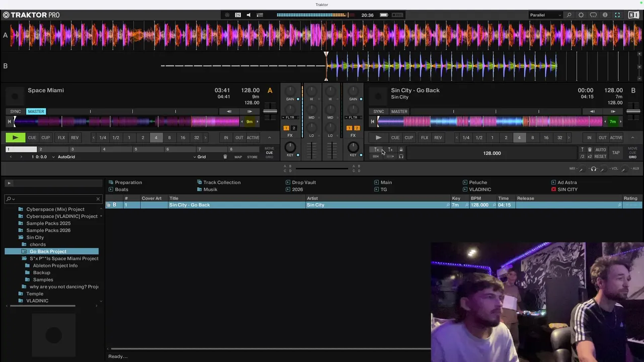The width and height of the screenshot is (644, 362).
Task: Nudge Deck A tempo bend forward
Action: tap(250, 112)
